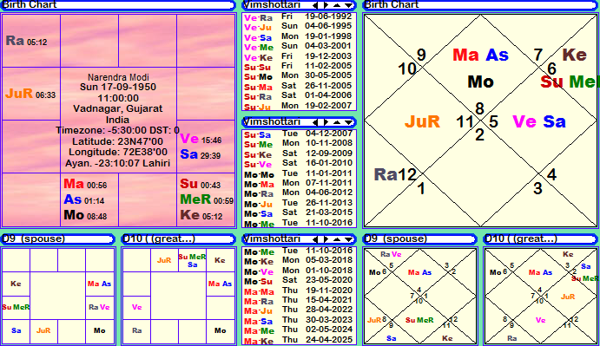The image size is (600, 346).
Task: Select Ve-Ke dasha row dated 19-12-2003
Action: click(298, 56)
